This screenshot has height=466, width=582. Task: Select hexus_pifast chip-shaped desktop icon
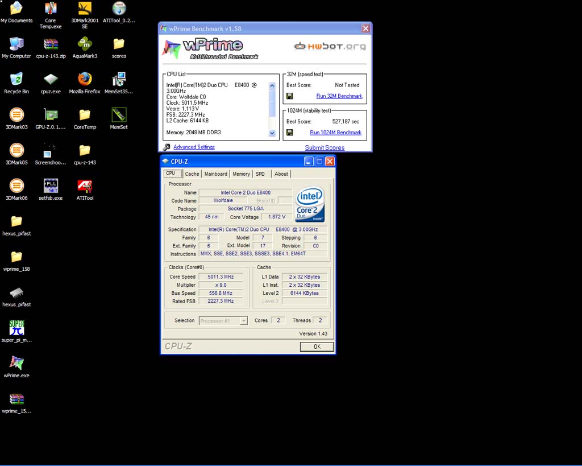click(16, 296)
